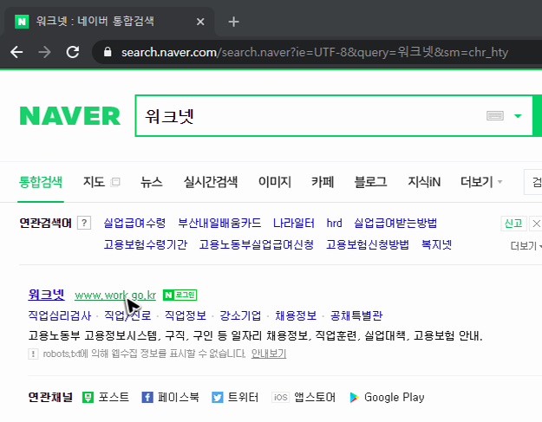Click the NAVER logo
The image size is (542, 422).
click(x=70, y=116)
